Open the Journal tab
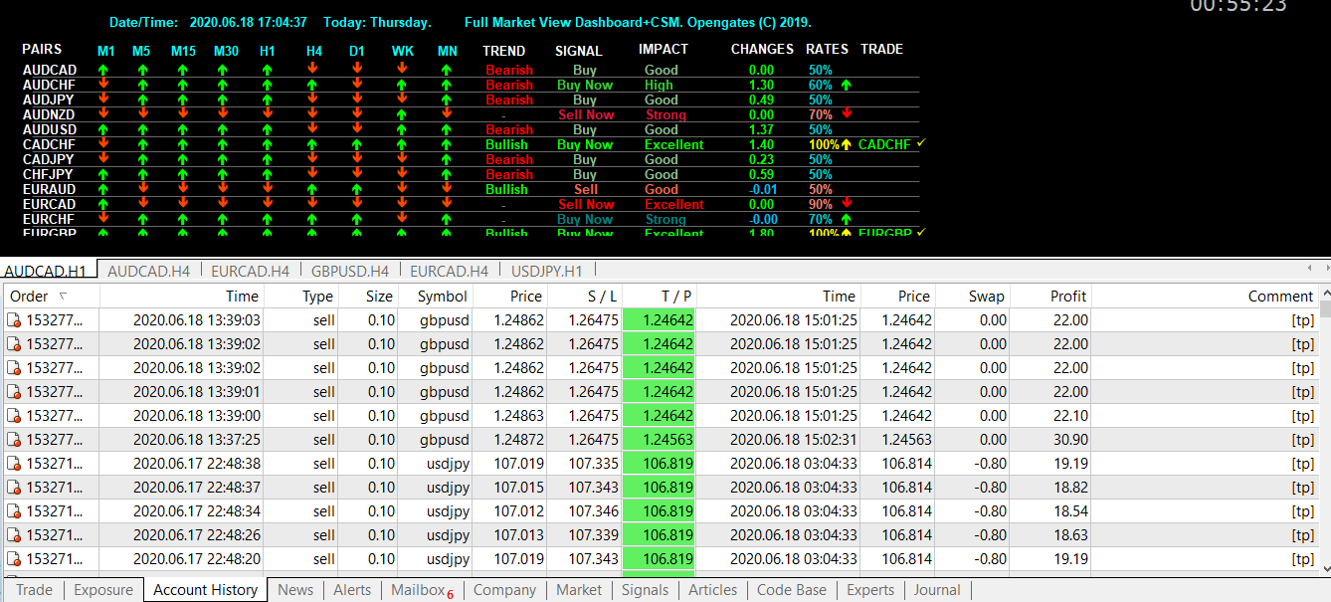Screen dimensions: 1331x602 coord(937,590)
